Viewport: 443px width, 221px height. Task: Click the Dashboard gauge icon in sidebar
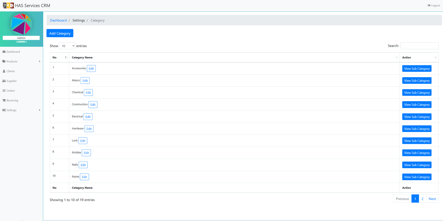pyautogui.click(x=4, y=52)
